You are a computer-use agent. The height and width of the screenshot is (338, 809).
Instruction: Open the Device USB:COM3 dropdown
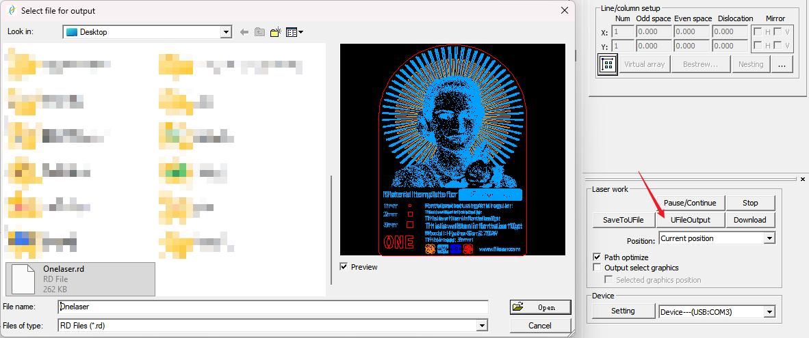[x=769, y=312]
